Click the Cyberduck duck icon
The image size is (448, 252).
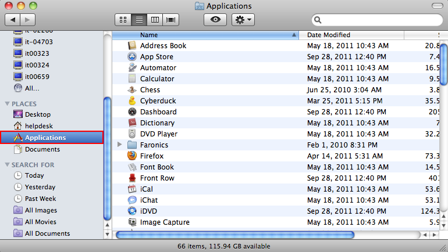132,100
